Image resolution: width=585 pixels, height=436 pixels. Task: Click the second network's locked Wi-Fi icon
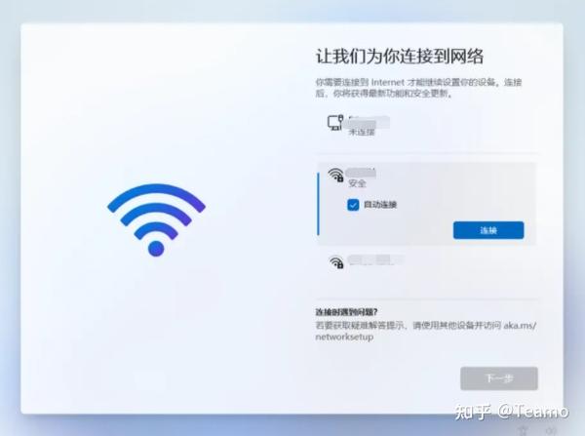(x=336, y=262)
